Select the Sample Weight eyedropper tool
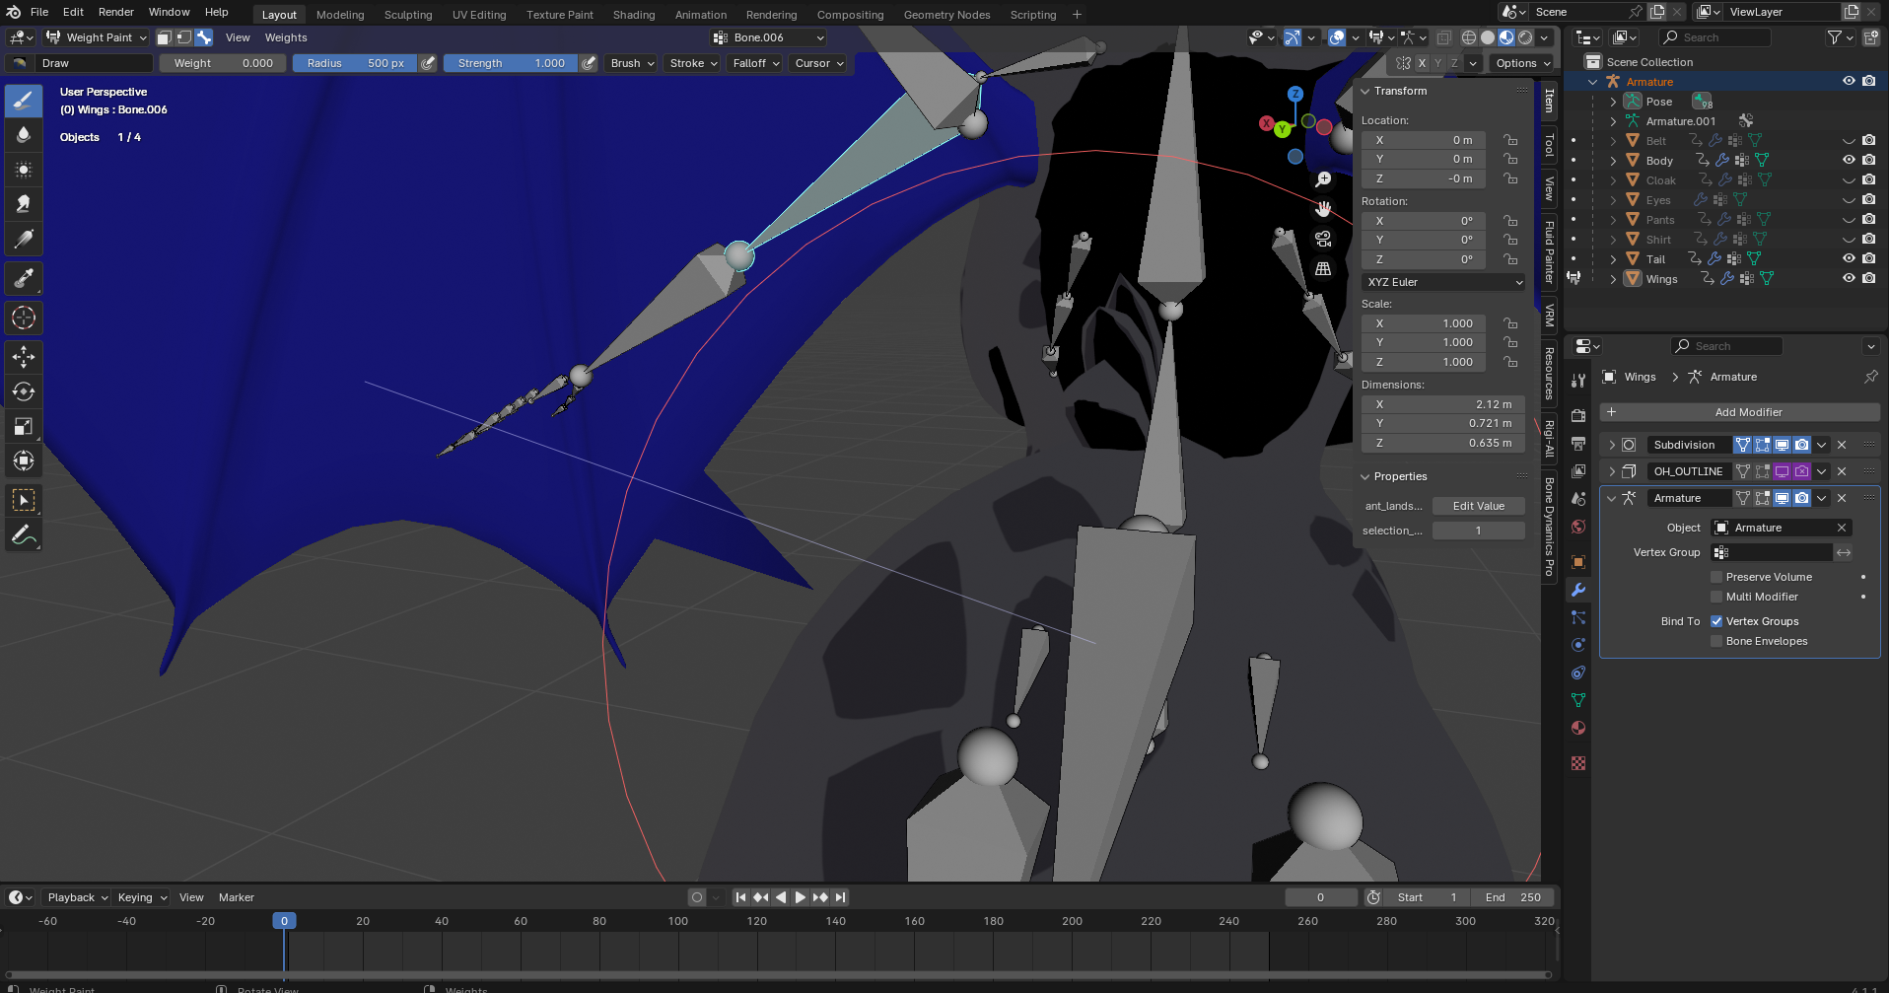The height and width of the screenshot is (993, 1889). [x=24, y=279]
